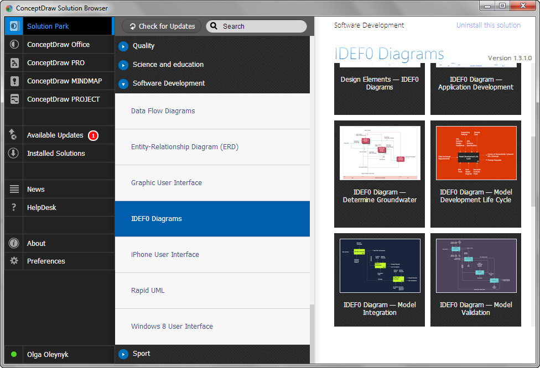Click the ConceptDraw PRO icon
This screenshot has width=540, height=368.
tap(14, 63)
